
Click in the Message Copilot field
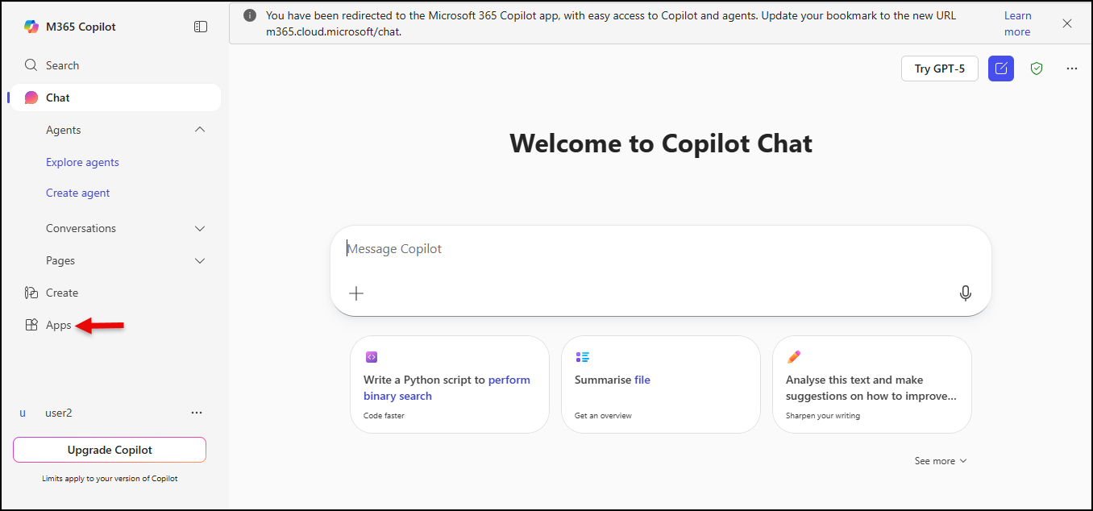660,249
